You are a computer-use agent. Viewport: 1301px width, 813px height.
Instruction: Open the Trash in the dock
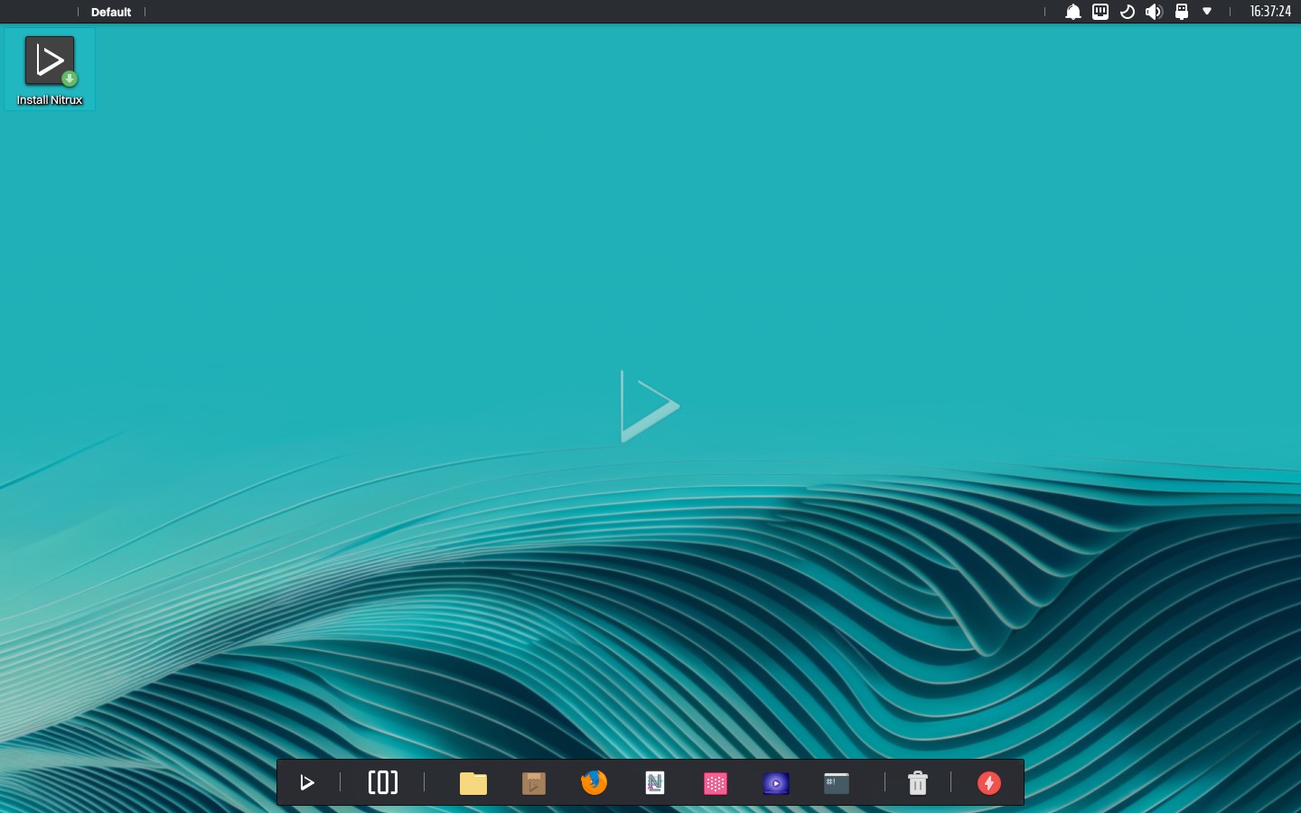tap(918, 782)
